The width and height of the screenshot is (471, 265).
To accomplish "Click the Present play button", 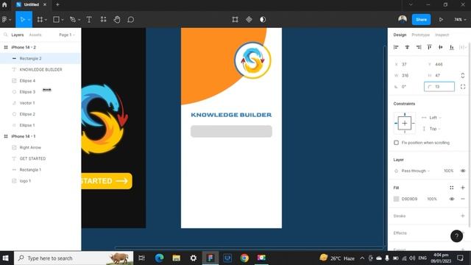I will [441, 20].
